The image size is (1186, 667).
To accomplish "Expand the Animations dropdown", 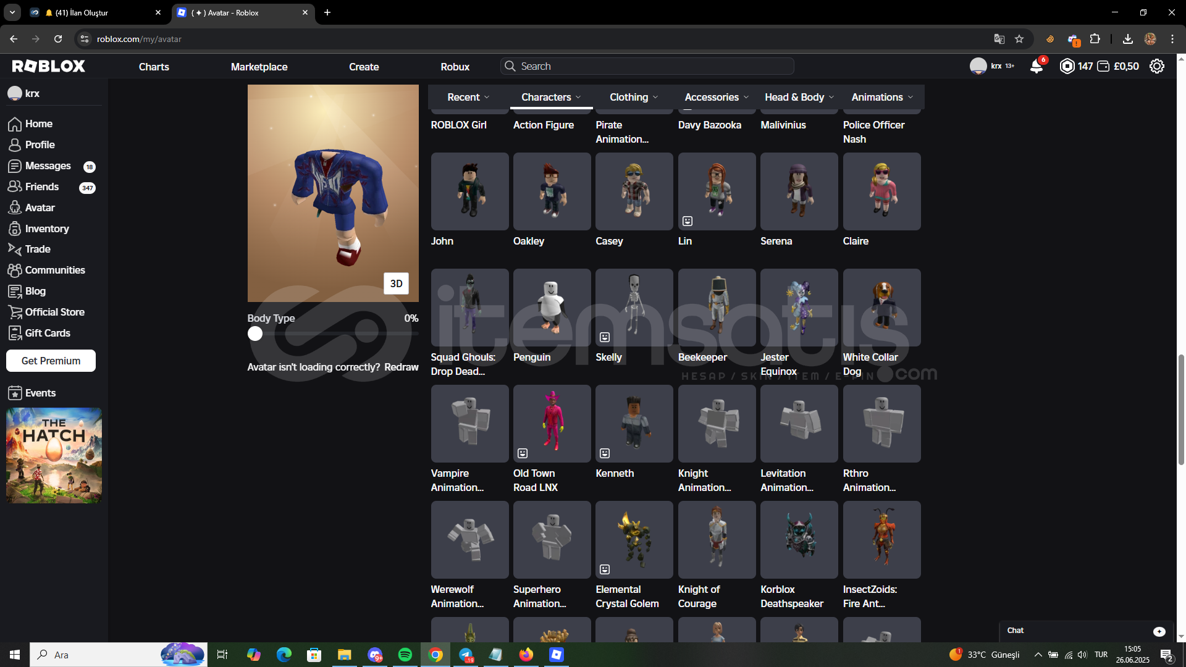I will [882, 98].
